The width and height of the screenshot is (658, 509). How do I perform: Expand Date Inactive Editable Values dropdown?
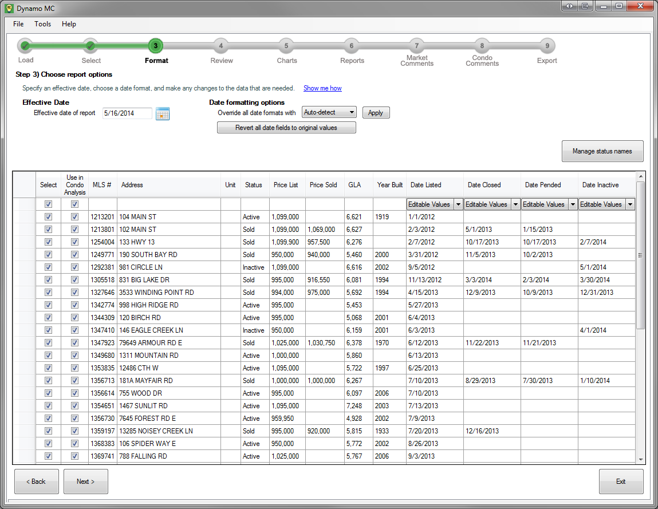[630, 204]
